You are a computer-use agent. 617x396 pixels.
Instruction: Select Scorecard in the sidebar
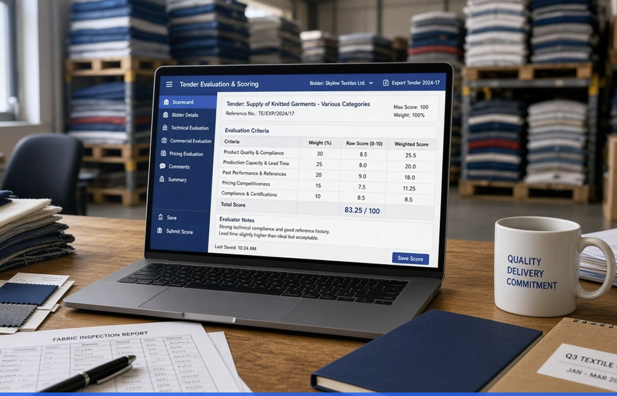[188, 102]
